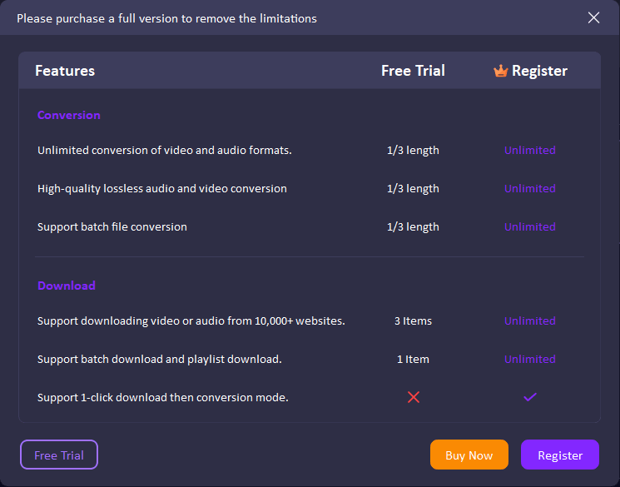Click the orange crown icon beside Register
This screenshot has width=620, height=487.
500,71
